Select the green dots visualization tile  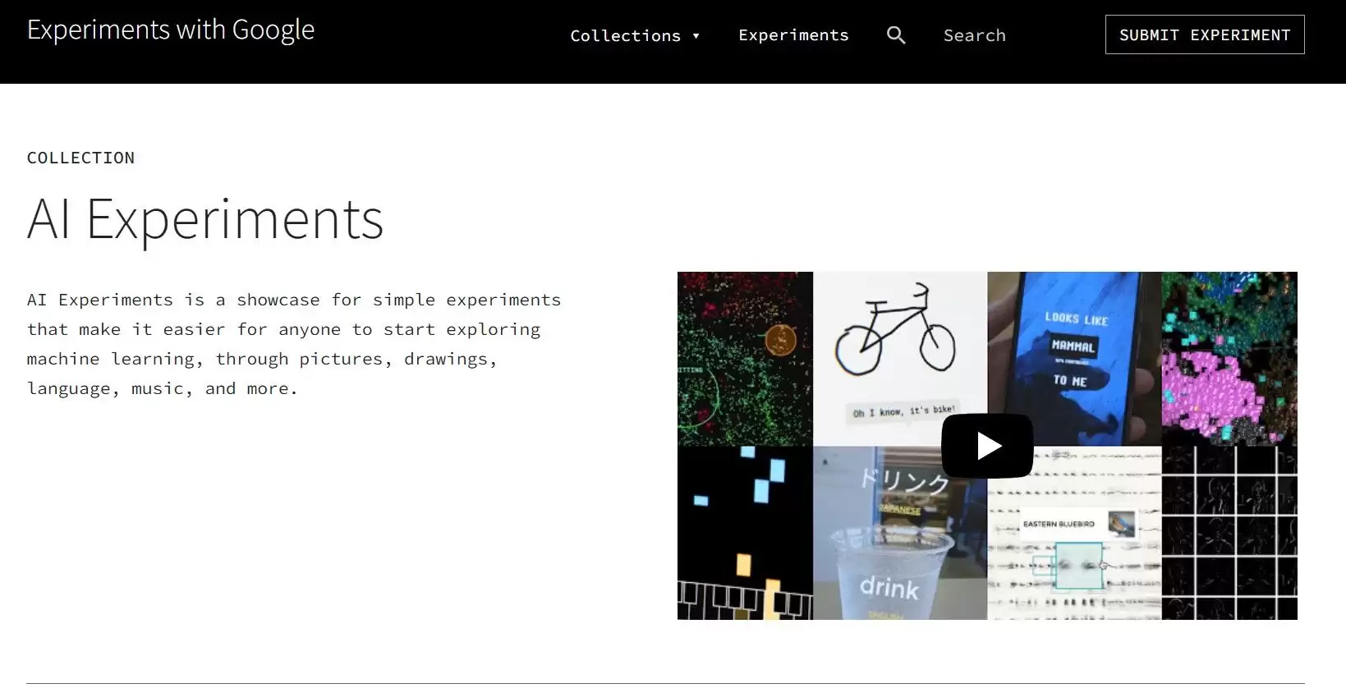tap(744, 359)
